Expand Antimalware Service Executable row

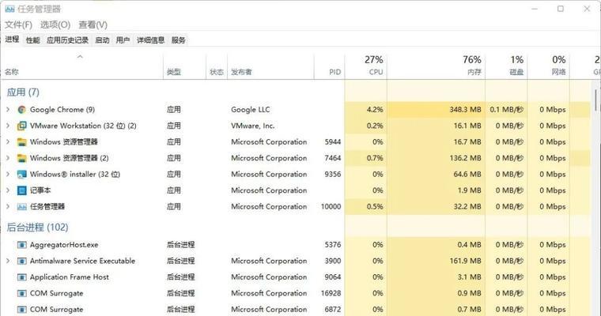[x=8, y=261]
